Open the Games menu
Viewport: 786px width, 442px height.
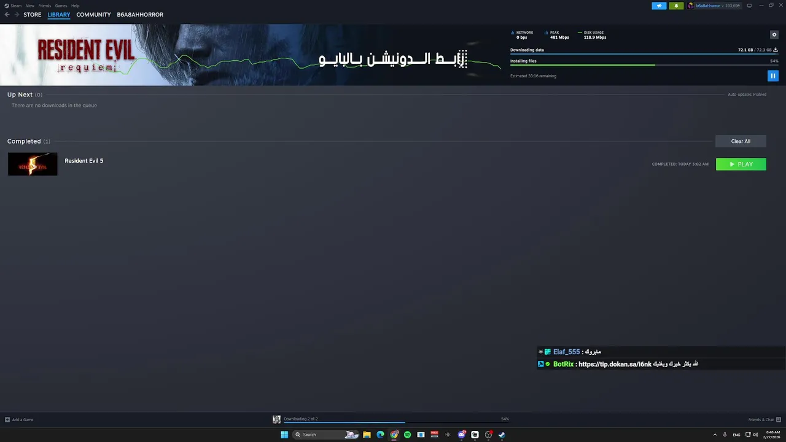(x=61, y=6)
